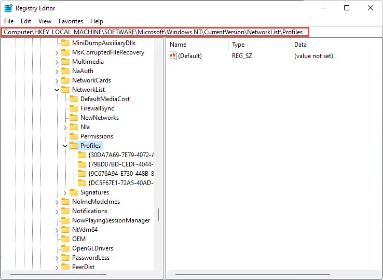Select the {DC5F67E1-72A5-40AD key folder icon
This screenshot has height=280, width=383.
tap(82, 183)
